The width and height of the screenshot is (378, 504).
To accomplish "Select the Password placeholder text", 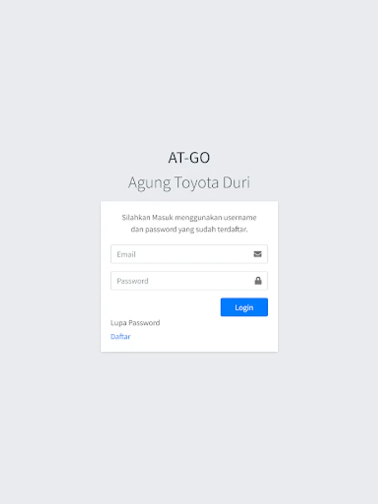I will point(132,281).
